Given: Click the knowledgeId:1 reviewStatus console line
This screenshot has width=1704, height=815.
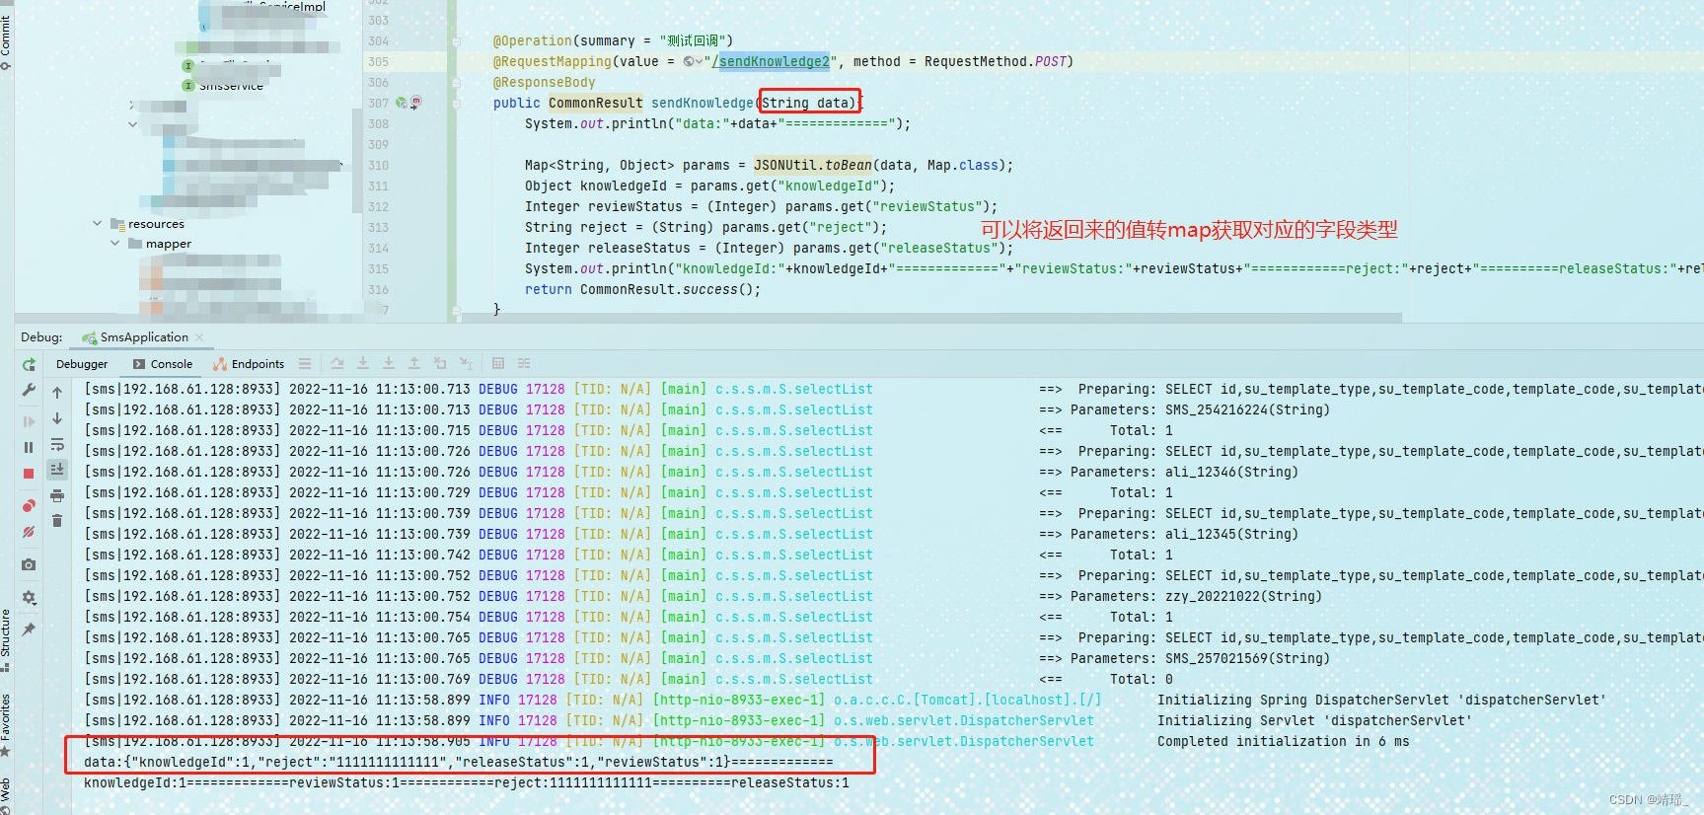Looking at the screenshot, I should pos(467,783).
